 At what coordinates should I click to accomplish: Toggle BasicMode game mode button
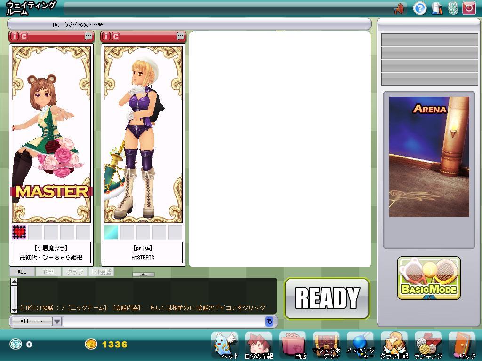429,278
